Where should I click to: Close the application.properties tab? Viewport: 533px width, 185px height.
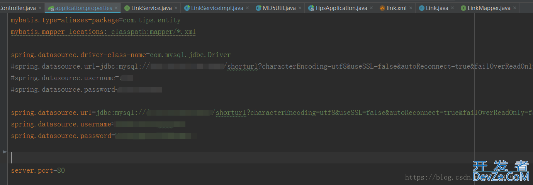(116, 8)
